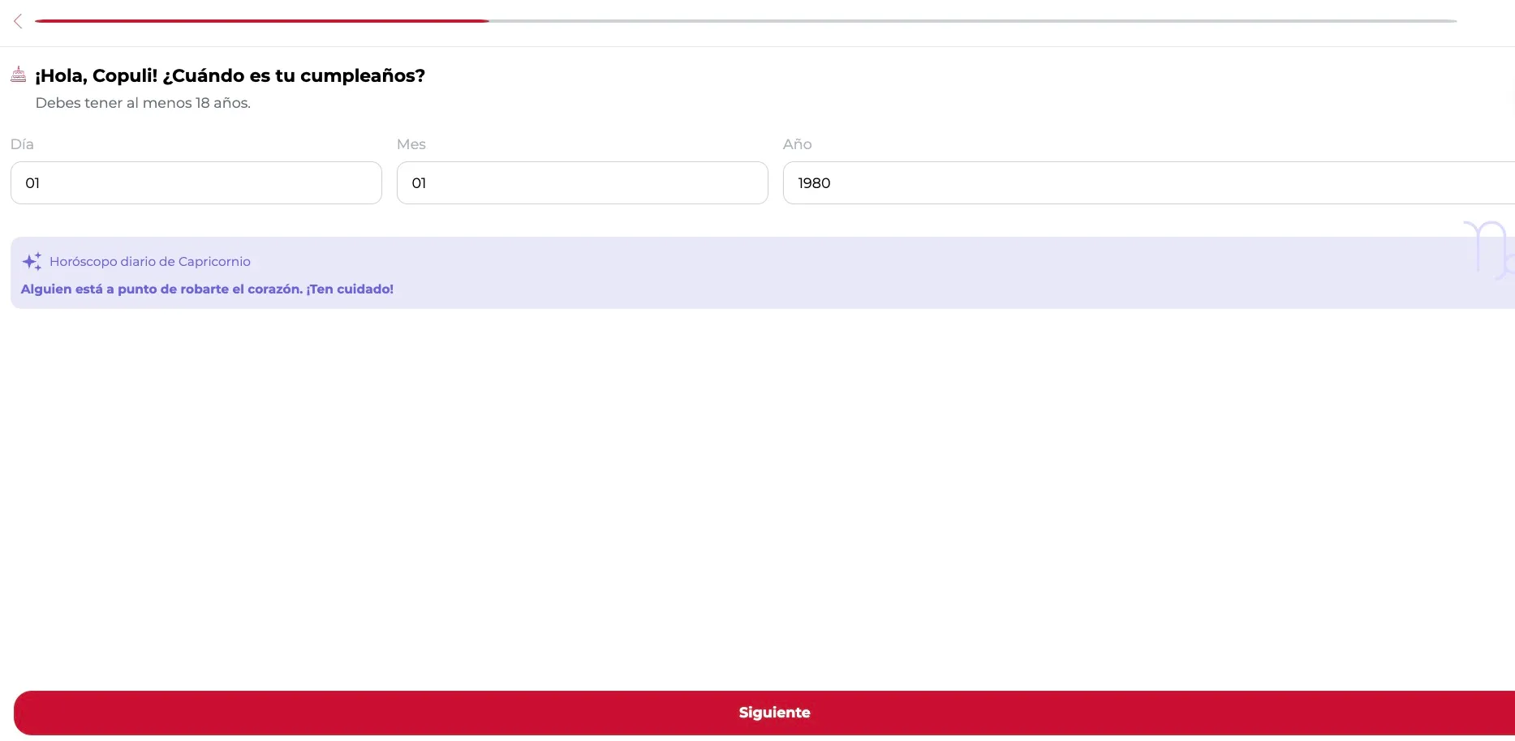Click the Capricorn zodiac symbol
The image size is (1515, 741).
(x=1491, y=250)
